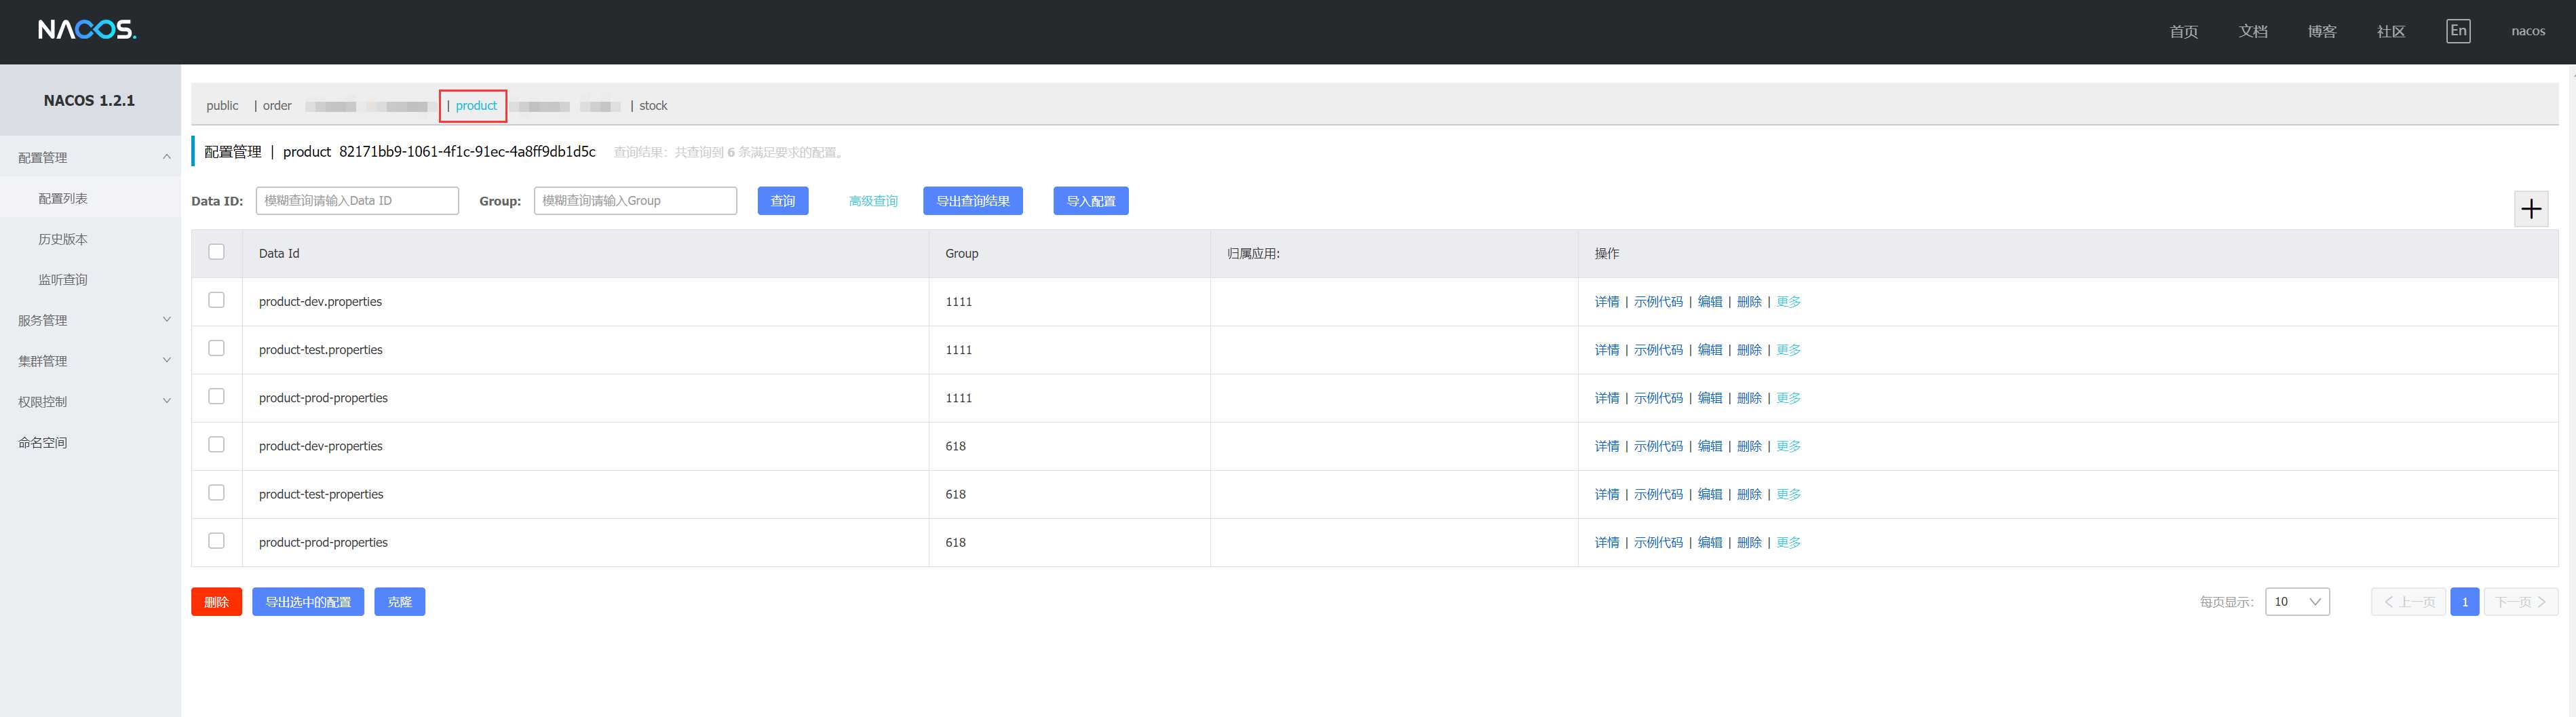Check the product-dev.properties row checkbox
This screenshot has height=717, width=2576.
pos(216,300)
